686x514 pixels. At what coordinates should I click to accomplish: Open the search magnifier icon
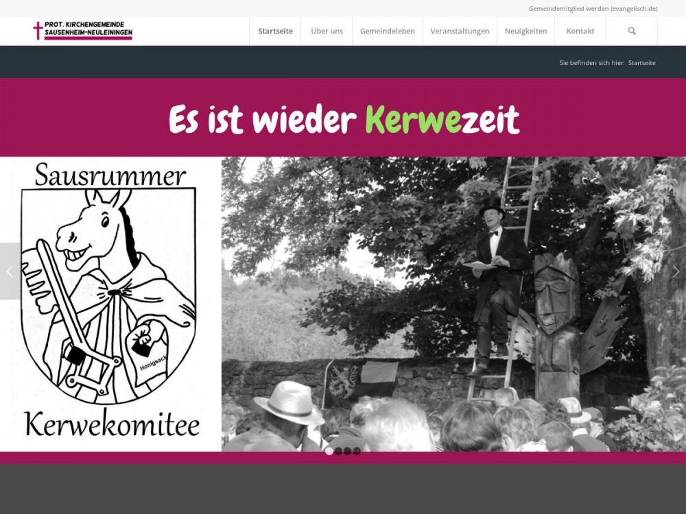(x=632, y=31)
